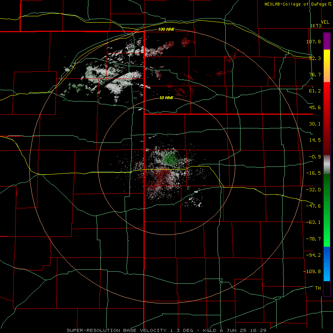Click the blue segment of the velocity color bar
The width and height of the screenshot is (333, 333).
[327, 264]
